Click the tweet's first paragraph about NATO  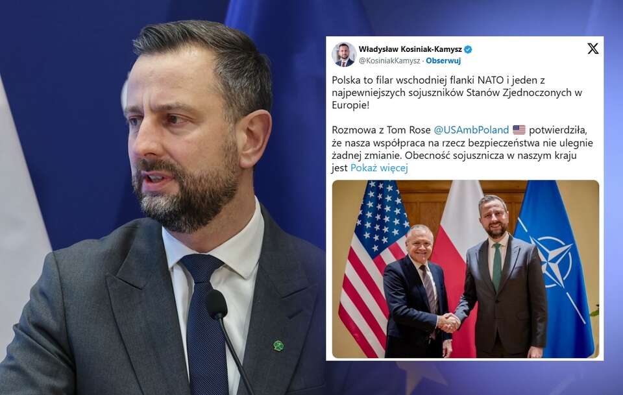457,93
